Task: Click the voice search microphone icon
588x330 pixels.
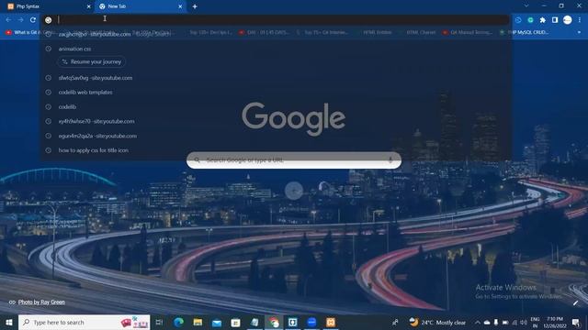Action: [x=390, y=160]
